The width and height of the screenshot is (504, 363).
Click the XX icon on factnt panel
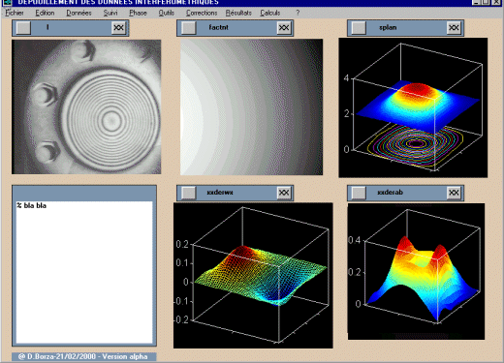click(284, 28)
